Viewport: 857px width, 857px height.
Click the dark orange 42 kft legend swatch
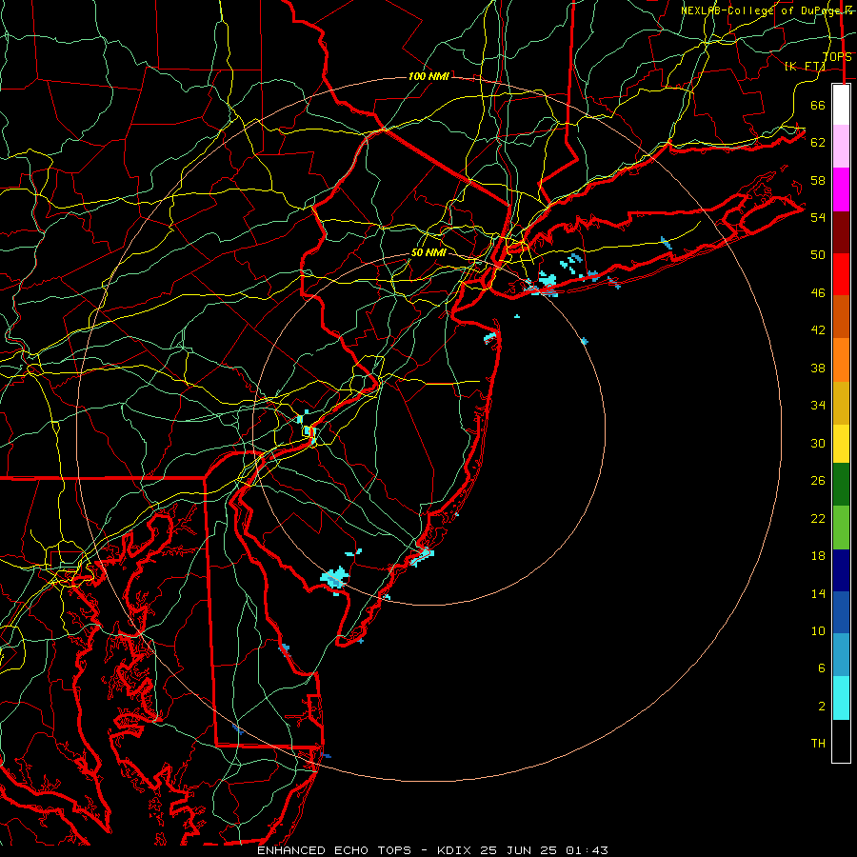coord(841,316)
